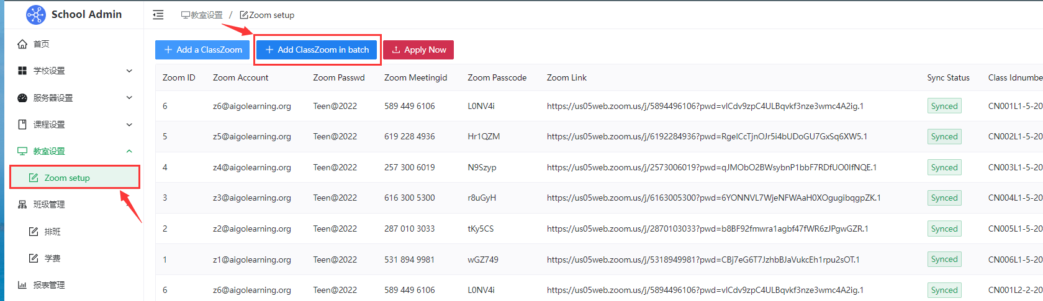Click the book icon beside 课程设置
Image resolution: width=1043 pixels, height=301 pixels.
coord(22,124)
